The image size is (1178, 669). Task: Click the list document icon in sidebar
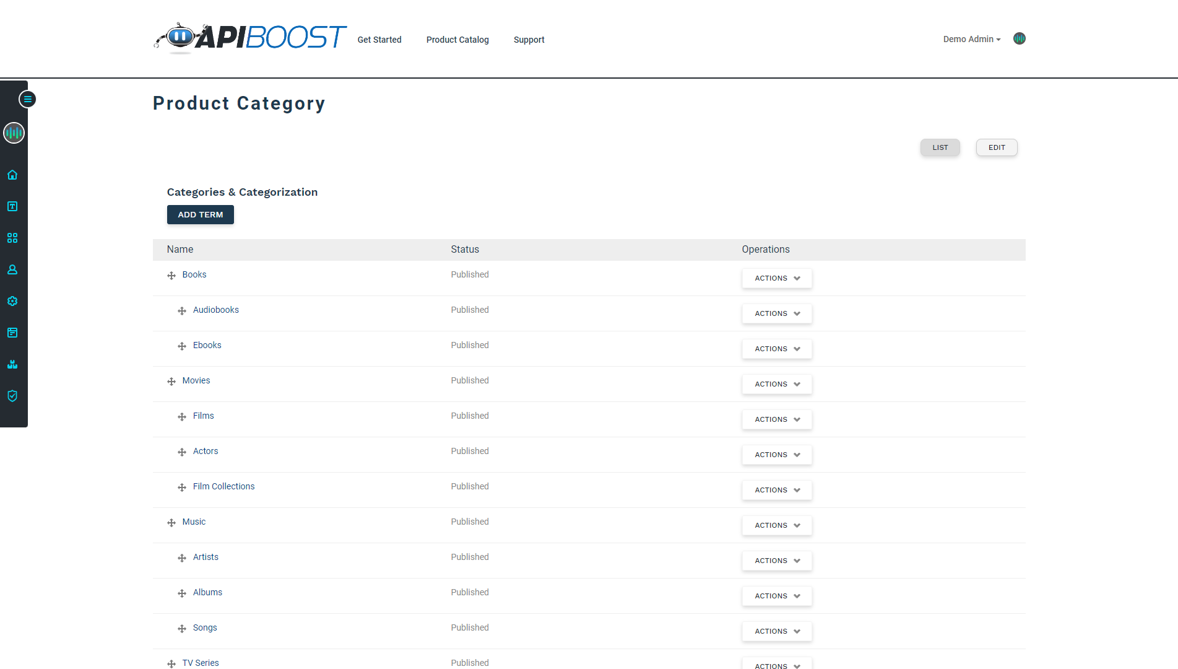12,333
